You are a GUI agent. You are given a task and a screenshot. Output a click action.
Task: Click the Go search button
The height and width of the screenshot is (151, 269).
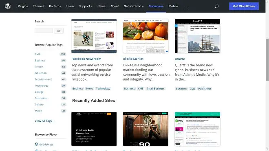click(x=59, y=31)
